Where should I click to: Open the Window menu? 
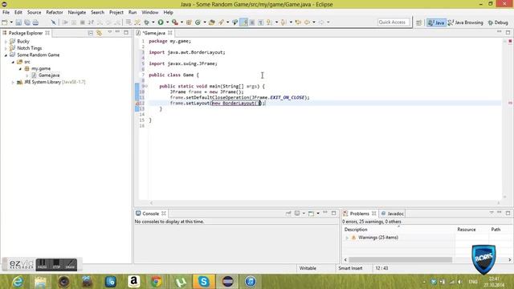(150, 12)
